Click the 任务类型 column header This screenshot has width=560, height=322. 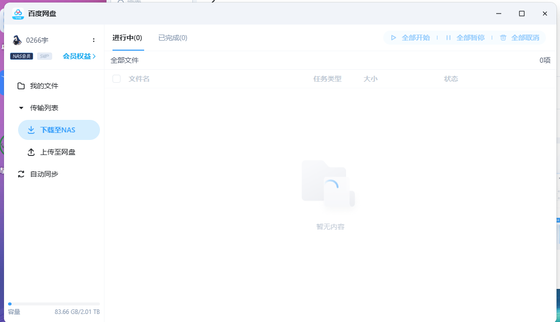click(x=327, y=79)
